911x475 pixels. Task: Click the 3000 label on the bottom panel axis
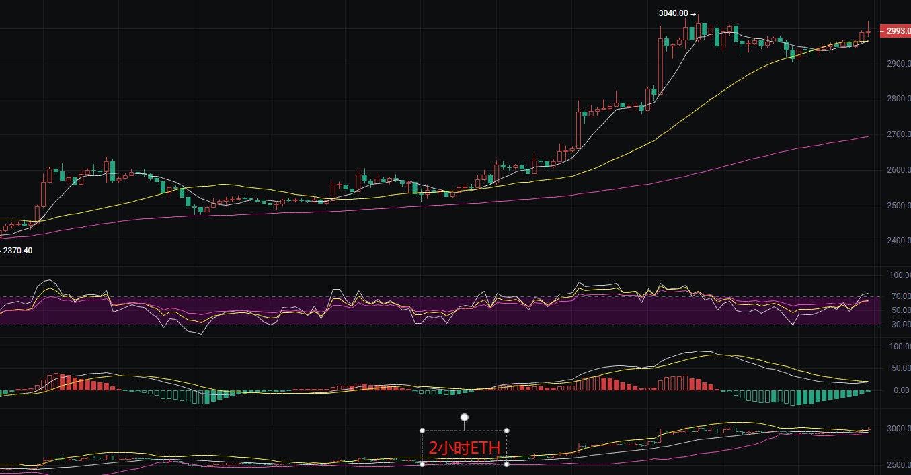coord(898,429)
